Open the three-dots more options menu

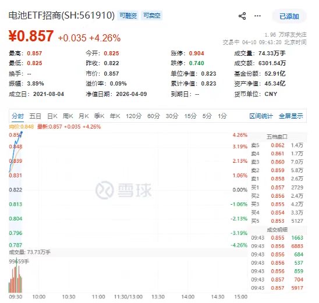pyautogui.click(x=257, y=16)
